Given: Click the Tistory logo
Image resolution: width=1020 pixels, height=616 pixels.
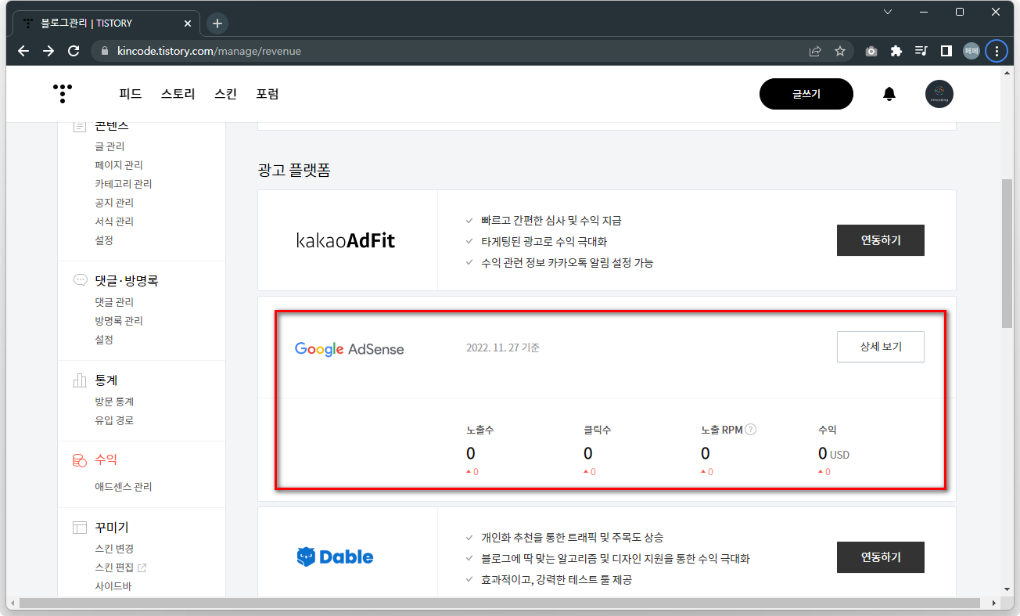Looking at the screenshot, I should 63,93.
